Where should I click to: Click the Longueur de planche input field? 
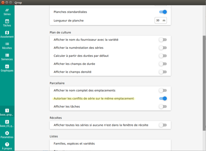pyautogui.click(x=161, y=21)
